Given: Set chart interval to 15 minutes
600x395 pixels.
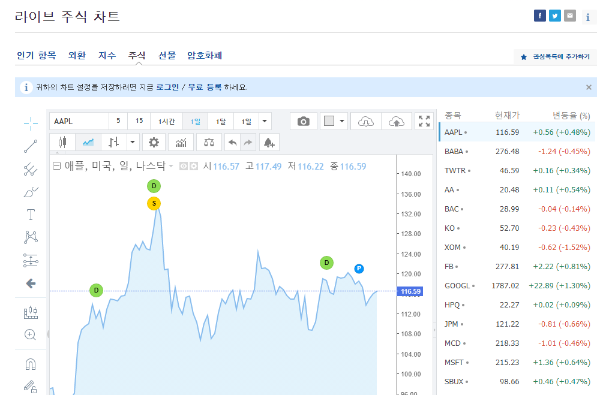Looking at the screenshot, I should (x=139, y=121).
